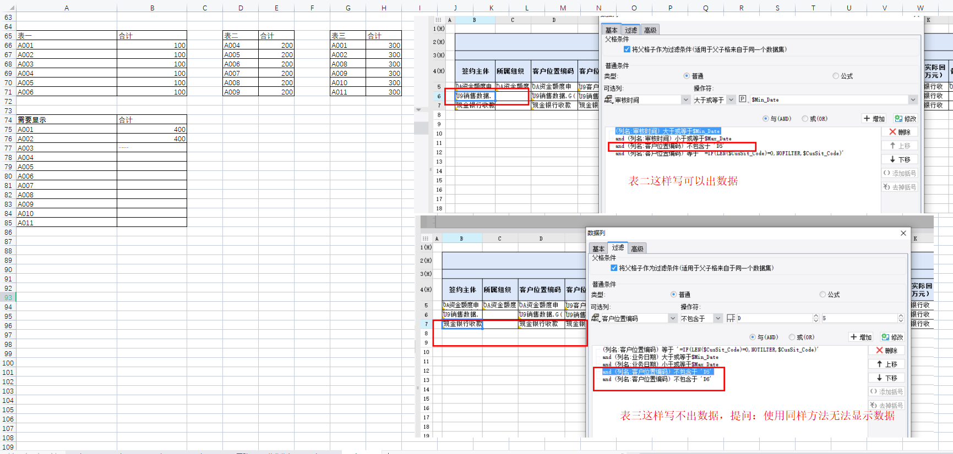Select 普通 type in the 数据列 dialog

[x=673, y=295]
